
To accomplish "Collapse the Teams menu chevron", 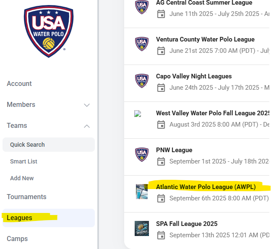I will pyautogui.click(x=87, y=126).
